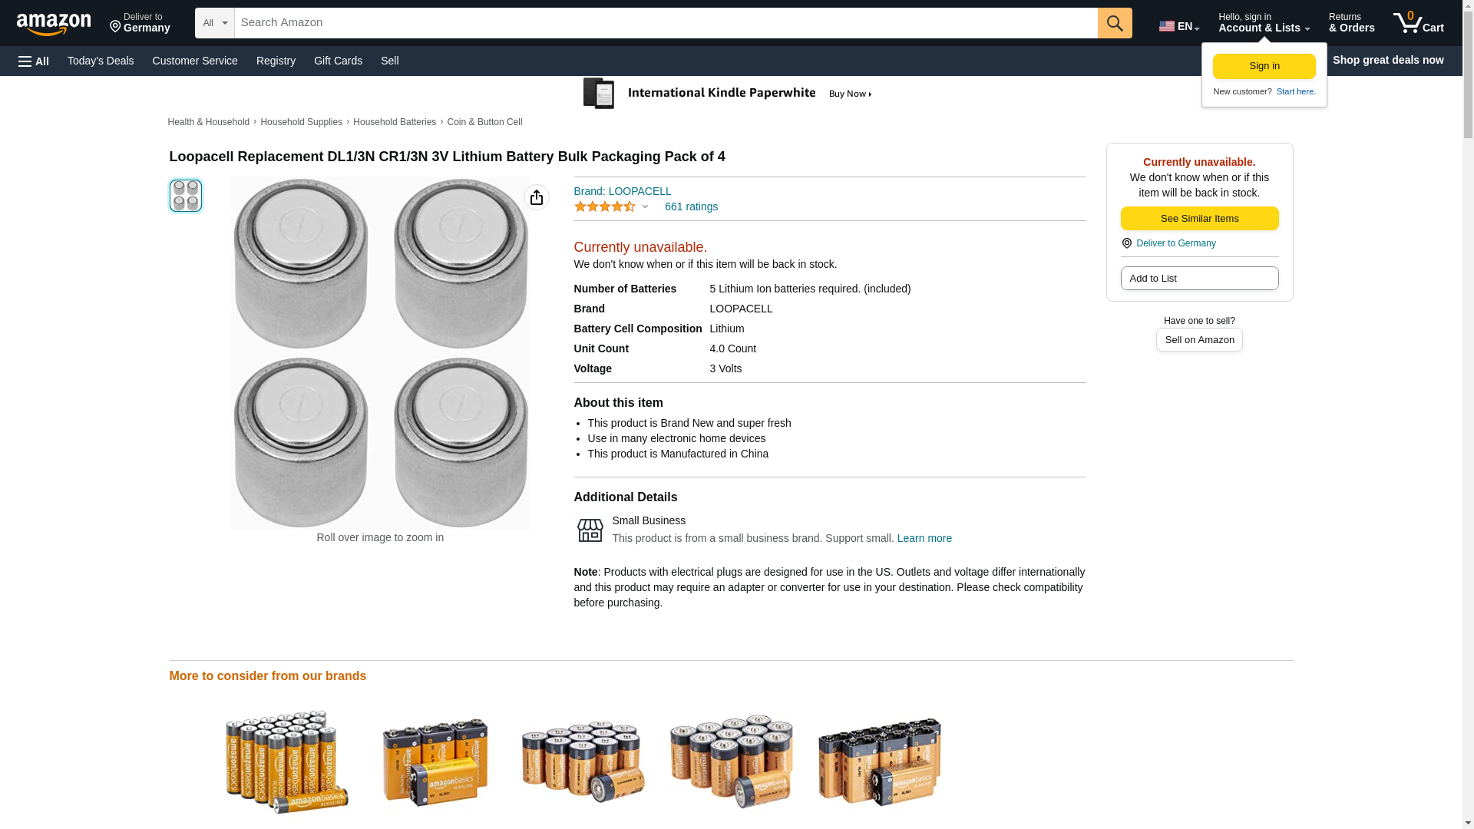Screen dimensions: 1474x829
Task: Click the Amazon logo
Action: coord(54,24)
